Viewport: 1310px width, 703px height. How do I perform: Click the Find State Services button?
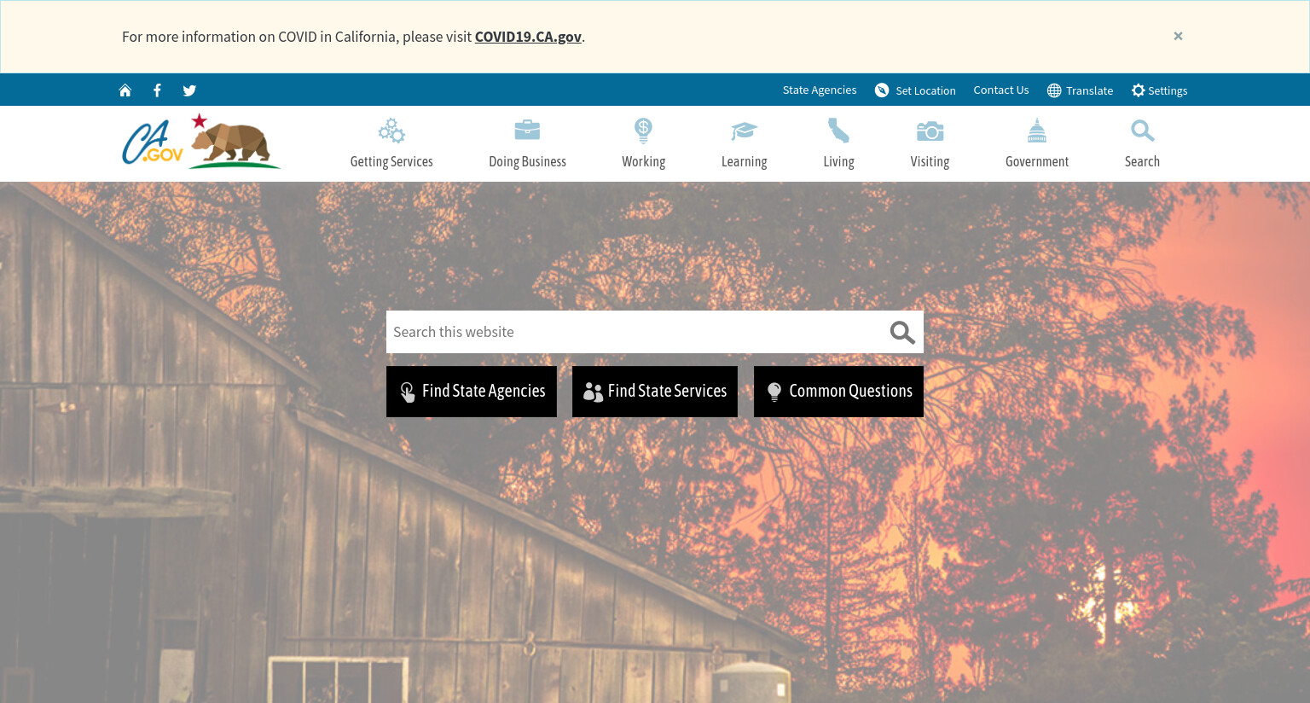click(x=655, y=392)
